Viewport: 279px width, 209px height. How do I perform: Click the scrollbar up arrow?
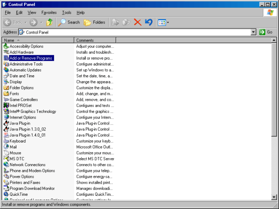(x=274, y=40)
